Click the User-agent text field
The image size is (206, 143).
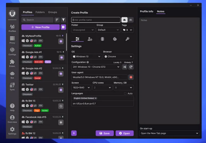click(99, 77)
